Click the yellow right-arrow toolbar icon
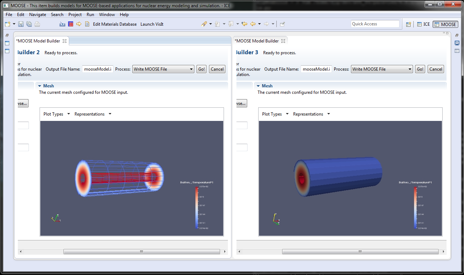Viewport: 464px width, 275px height. [x=79, y=24]
